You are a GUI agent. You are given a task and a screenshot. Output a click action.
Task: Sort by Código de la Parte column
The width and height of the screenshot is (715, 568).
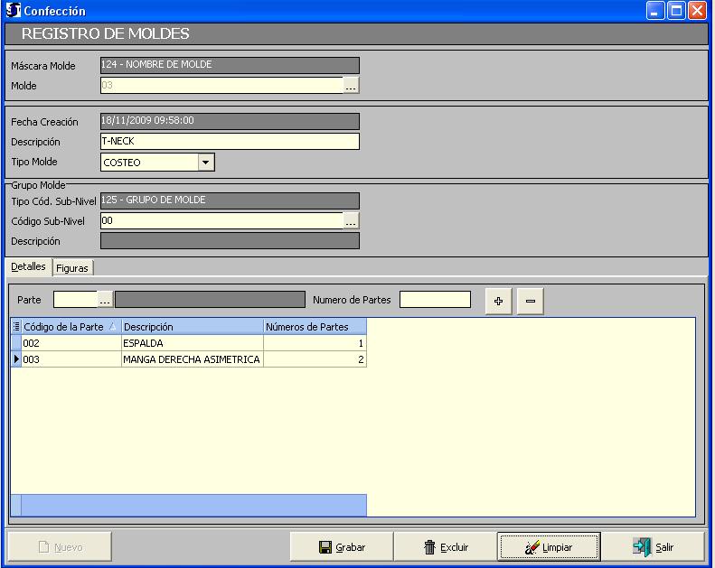pyautogui.click(x=70, y=327)
